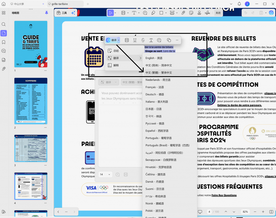Toggle pin on the 缩略图 thumbnail panel
The height and width of the screenshot is (218, 276).
46,13
